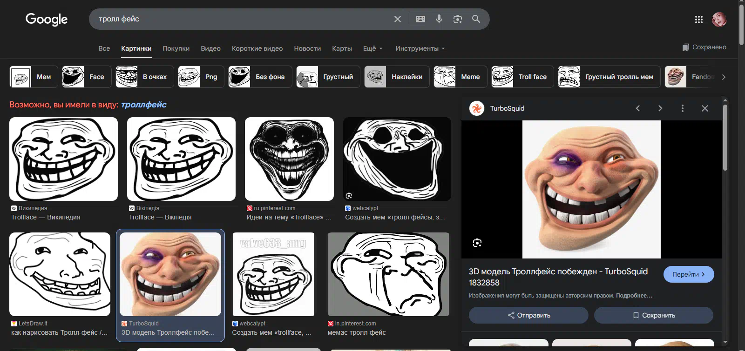Expand the Ещё dropdown
The image size is (745, 351).
coord(373,48)
